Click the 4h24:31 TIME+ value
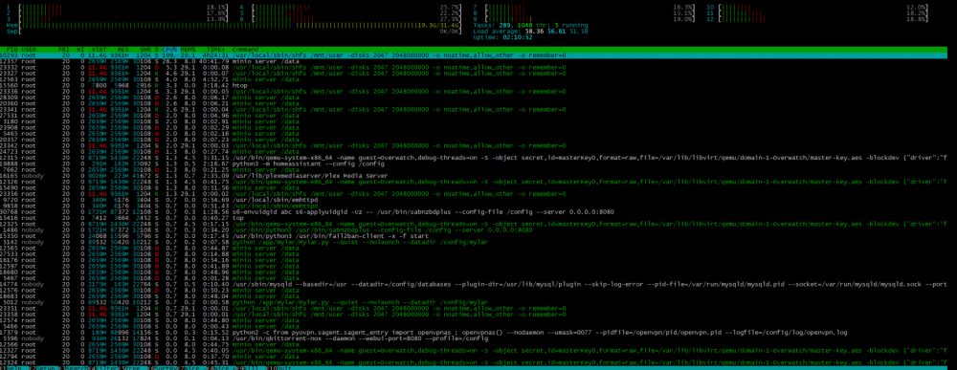 pos(216,54)
